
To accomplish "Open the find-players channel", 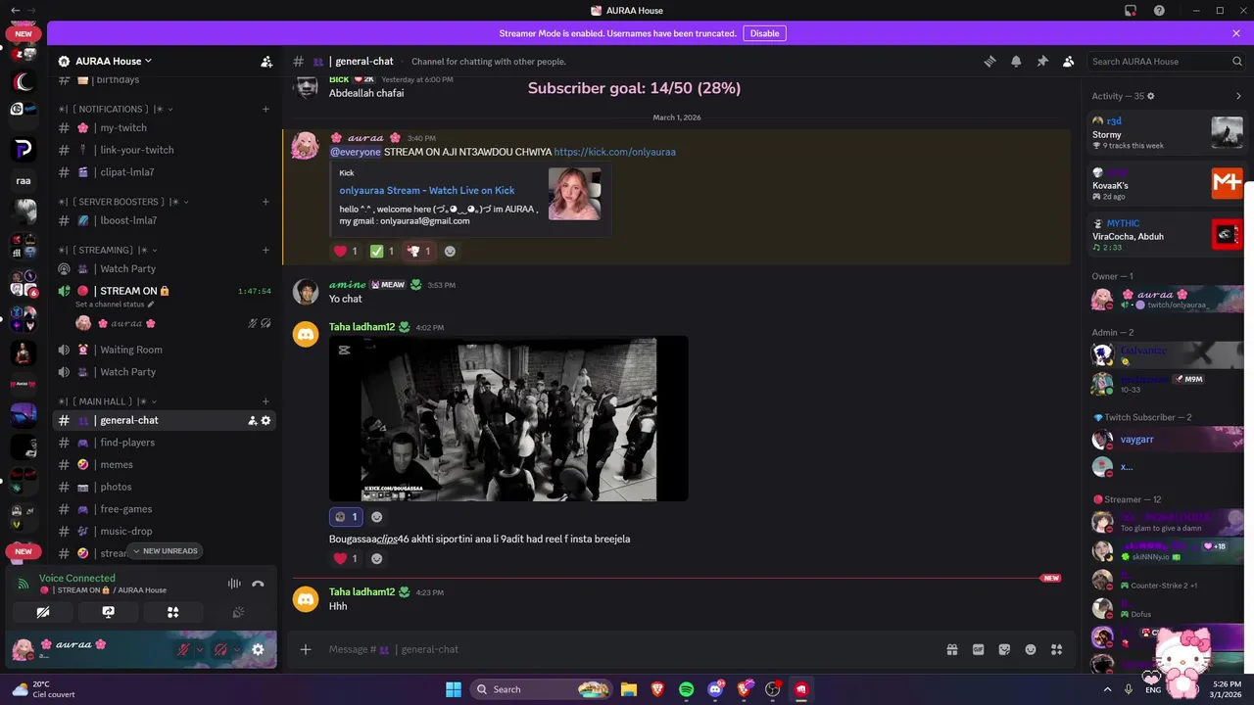I will (164, 443).
